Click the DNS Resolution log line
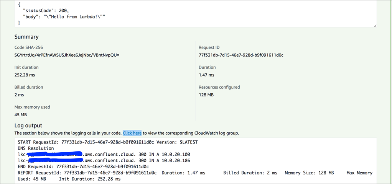 click(36, 148)
